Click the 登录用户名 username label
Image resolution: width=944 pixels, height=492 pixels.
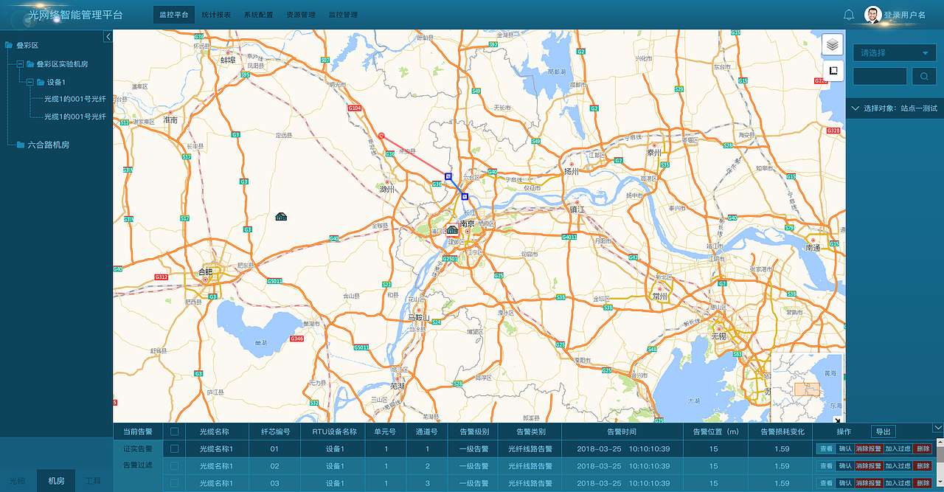[905, 15]
